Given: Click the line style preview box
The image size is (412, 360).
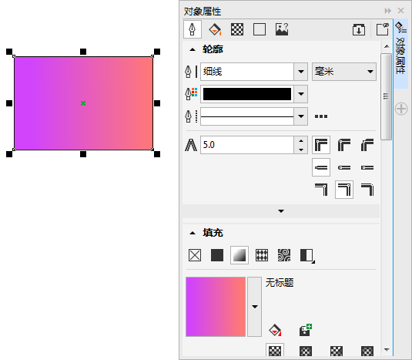Looking at the screenshot, I should click(x=247, y=116).
